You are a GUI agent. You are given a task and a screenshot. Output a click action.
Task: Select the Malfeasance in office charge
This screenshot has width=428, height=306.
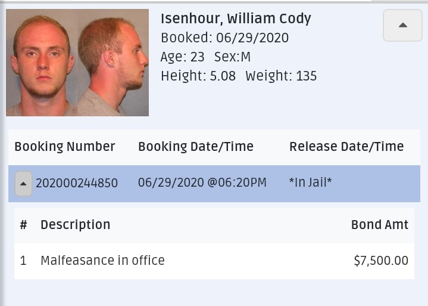tap(102, 260)
